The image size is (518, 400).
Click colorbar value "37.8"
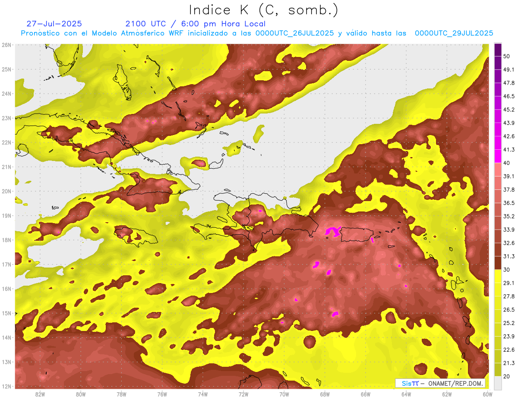pos(509,190)
